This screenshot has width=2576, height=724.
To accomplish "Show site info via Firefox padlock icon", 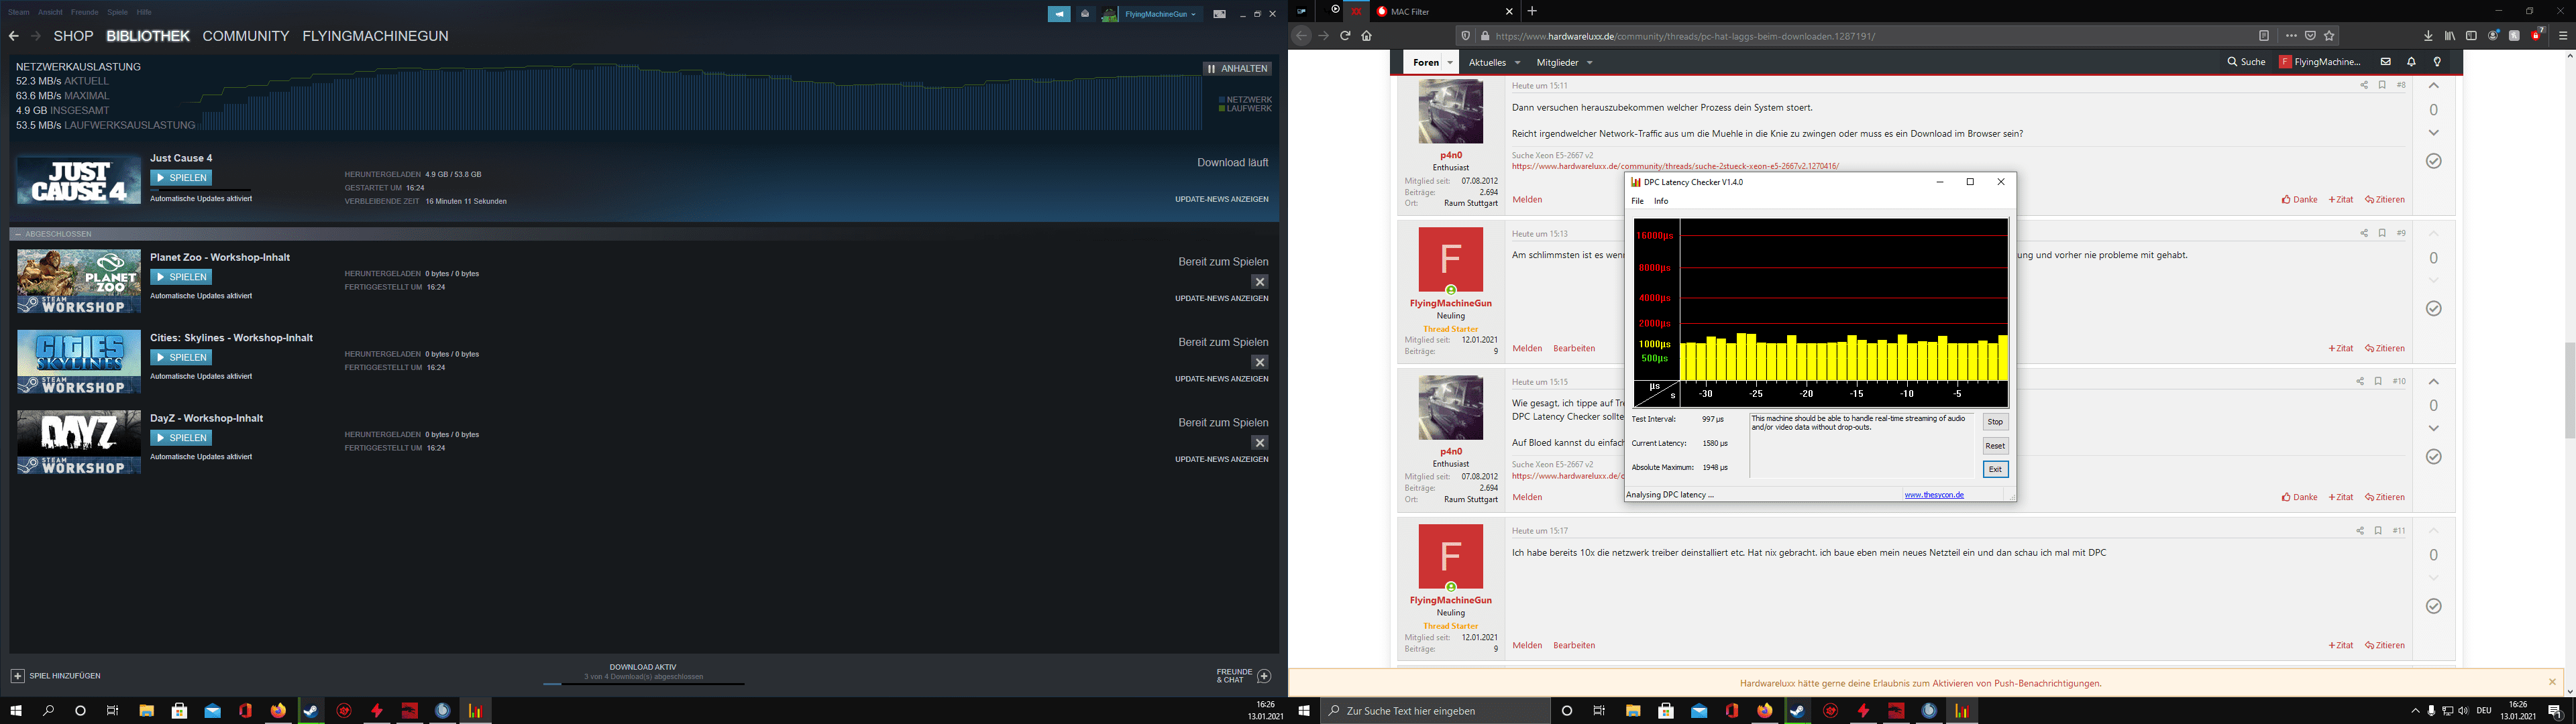I will pos(1485,36).
